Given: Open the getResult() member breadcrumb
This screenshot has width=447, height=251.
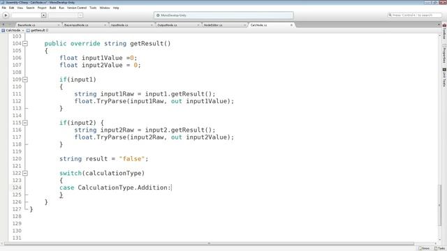Looking at the screenshot, I should tap(38, 30).
